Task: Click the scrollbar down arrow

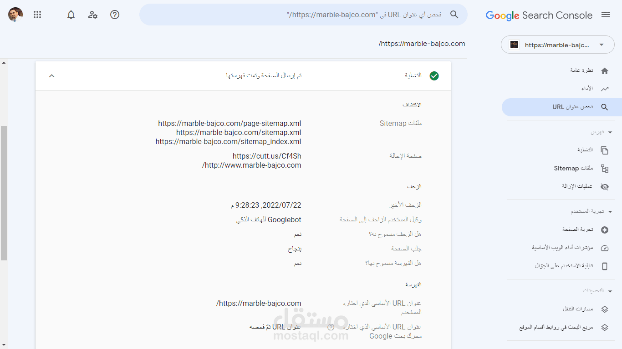Action: click(4, 345)
